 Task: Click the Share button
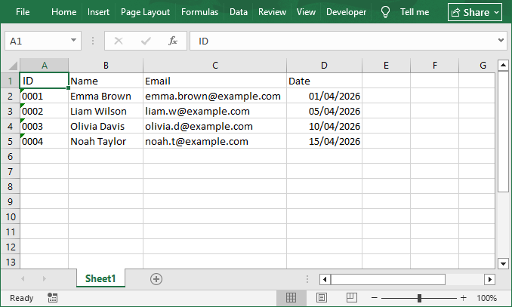475,12
